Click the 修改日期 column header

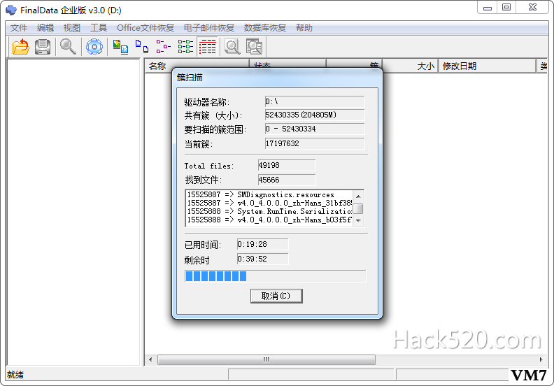tap(487, 66)
